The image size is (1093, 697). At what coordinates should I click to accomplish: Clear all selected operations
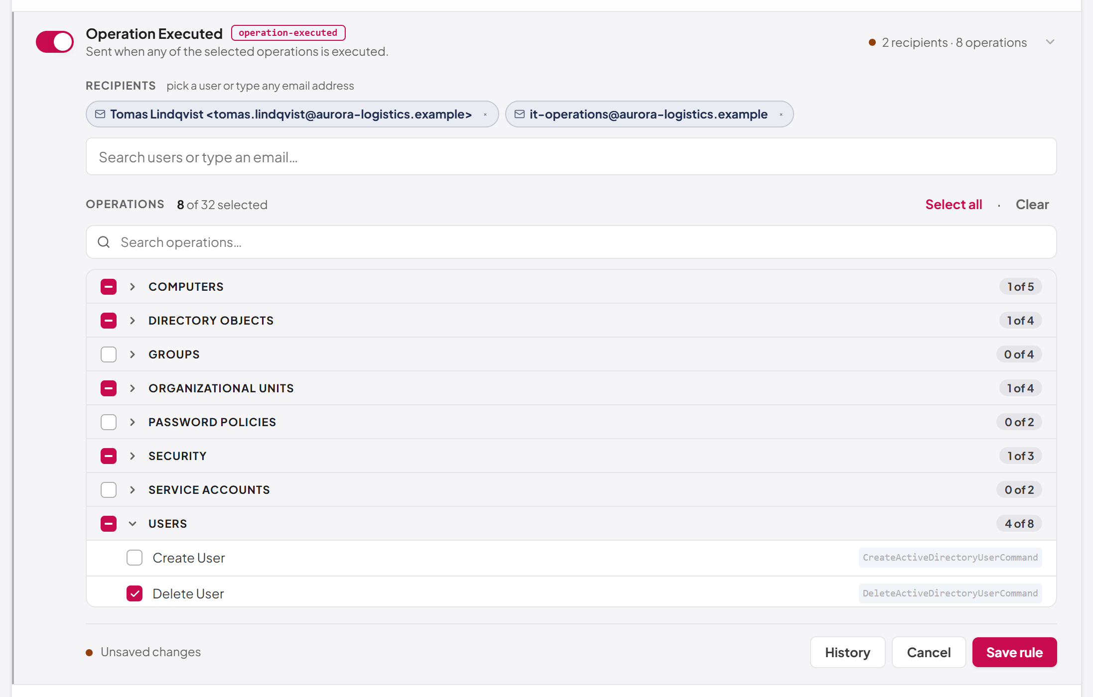1032,205
